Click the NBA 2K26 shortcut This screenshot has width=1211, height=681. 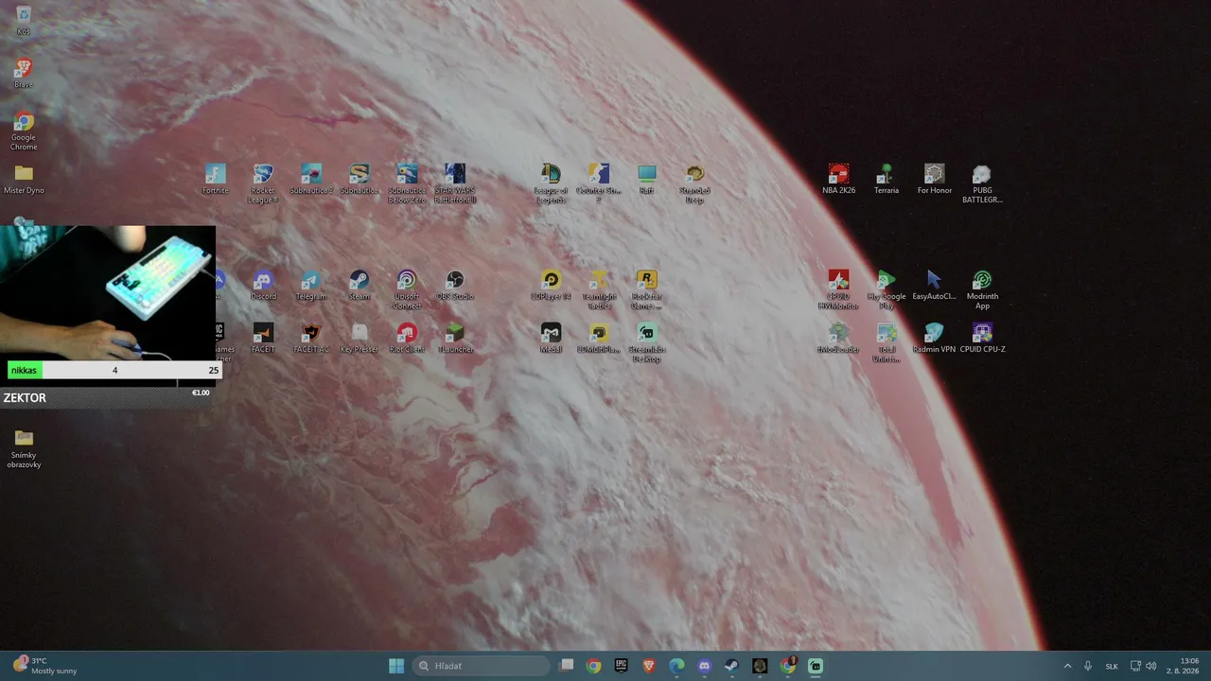tap(838, 179)
